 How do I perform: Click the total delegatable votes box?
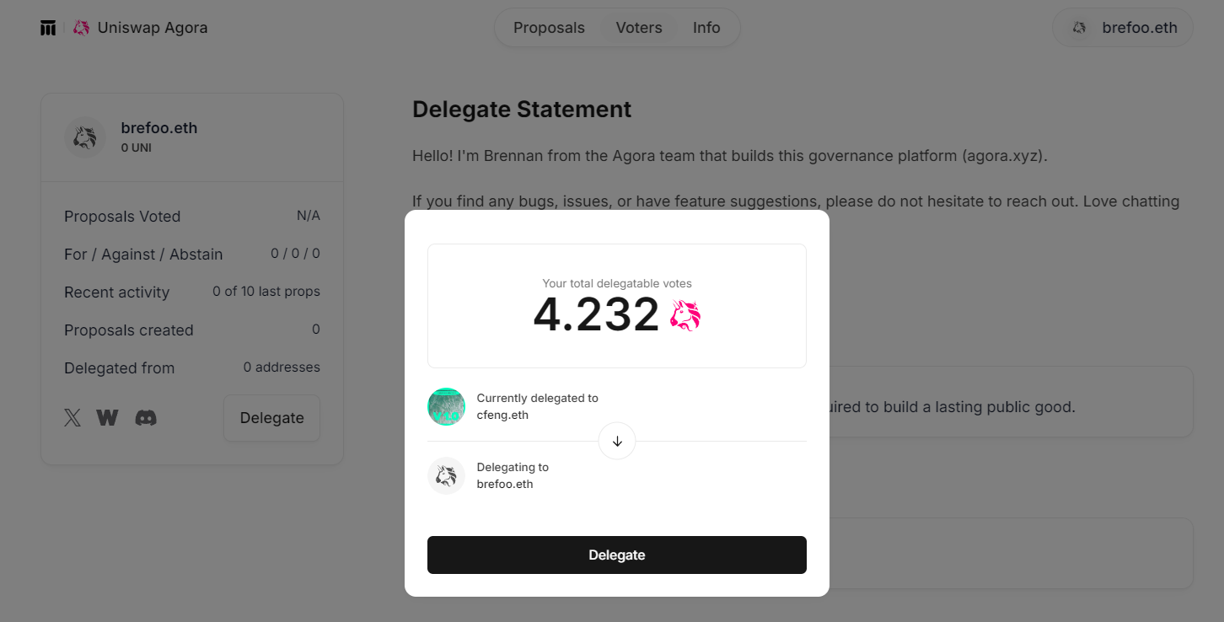point(617,306)
